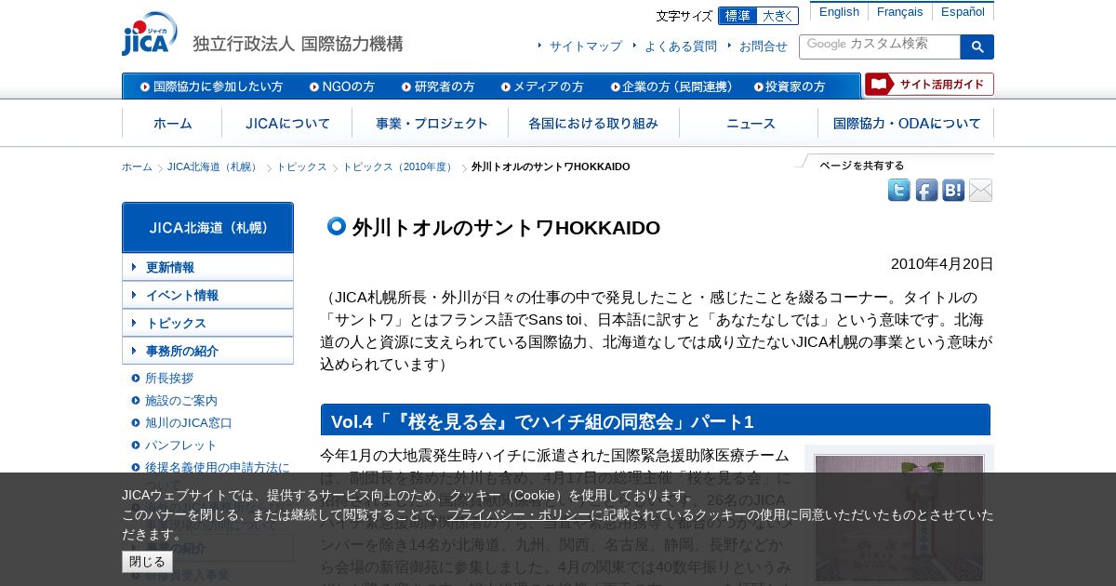Open よくある質問 link
Image resolution: width=1116 pixels, height=586 pixels.
(x=680, y=46)
